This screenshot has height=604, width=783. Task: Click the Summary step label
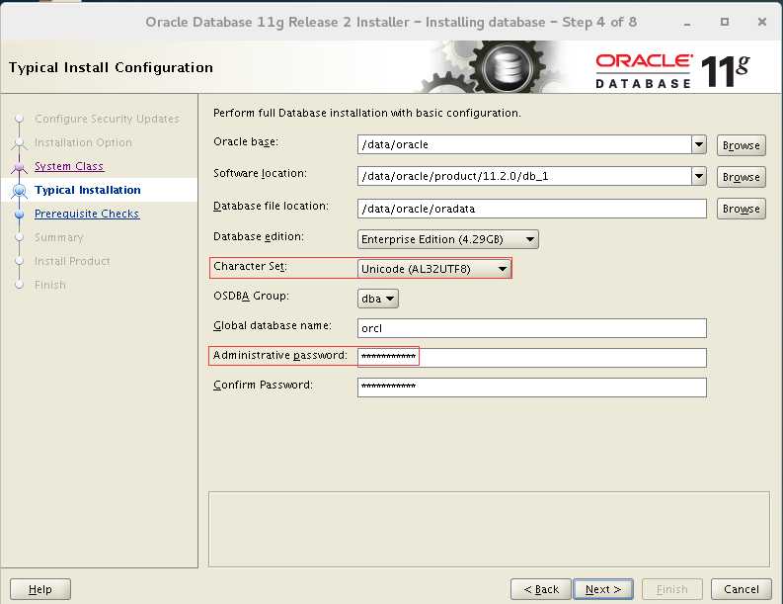pos(59,237)
